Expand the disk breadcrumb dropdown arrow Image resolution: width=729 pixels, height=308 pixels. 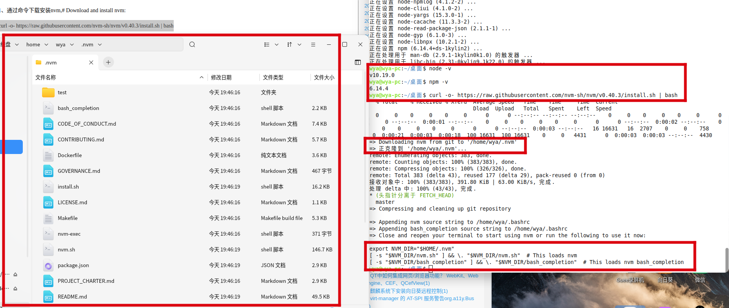(17, 44)
